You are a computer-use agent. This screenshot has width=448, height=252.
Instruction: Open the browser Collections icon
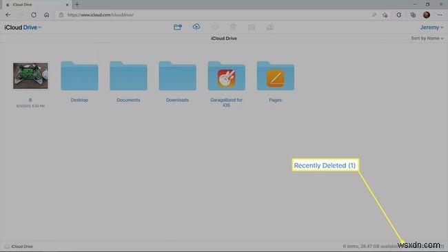point(413,15)
